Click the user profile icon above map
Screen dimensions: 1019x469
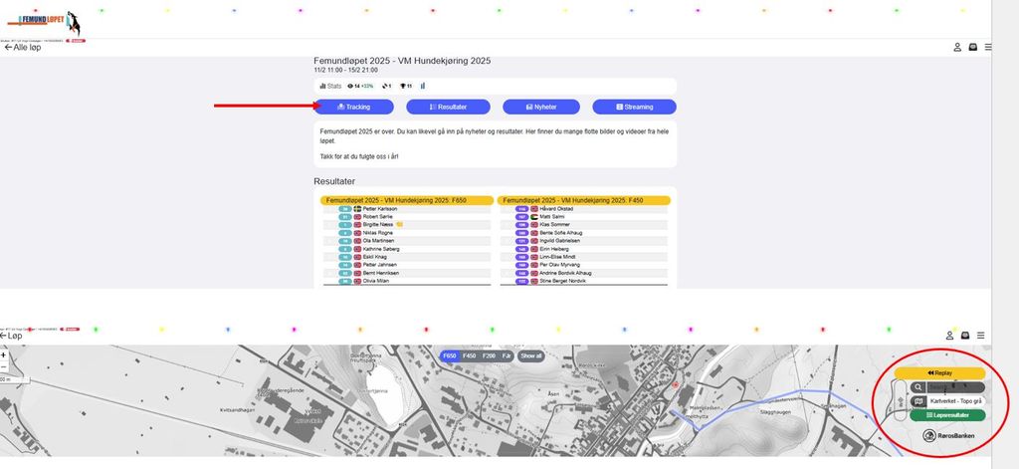point(955,336)
